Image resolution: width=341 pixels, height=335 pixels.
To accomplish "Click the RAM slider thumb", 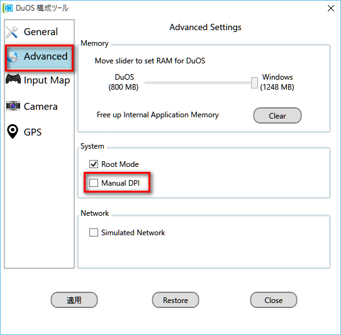I will (x=254, y=83).
